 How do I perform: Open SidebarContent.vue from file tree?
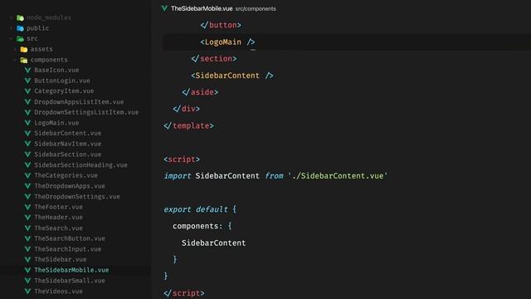68,133
